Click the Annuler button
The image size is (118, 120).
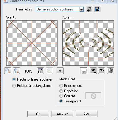[x=62, y=114]
